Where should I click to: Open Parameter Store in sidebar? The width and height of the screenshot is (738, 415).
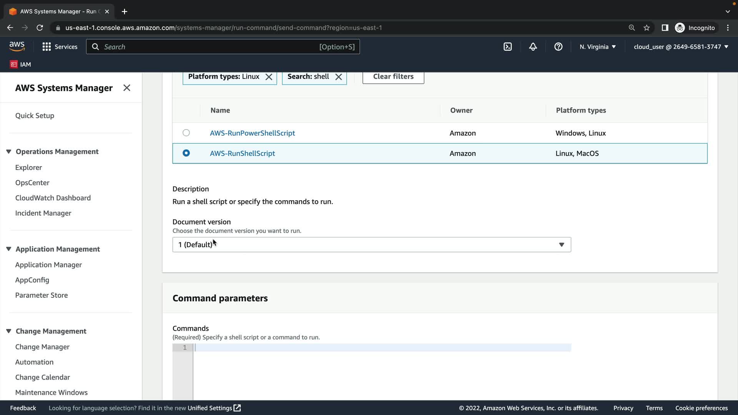tap(42, 295)
